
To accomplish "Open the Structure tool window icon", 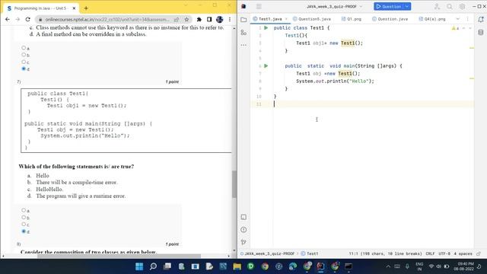I will click(243, 32).
